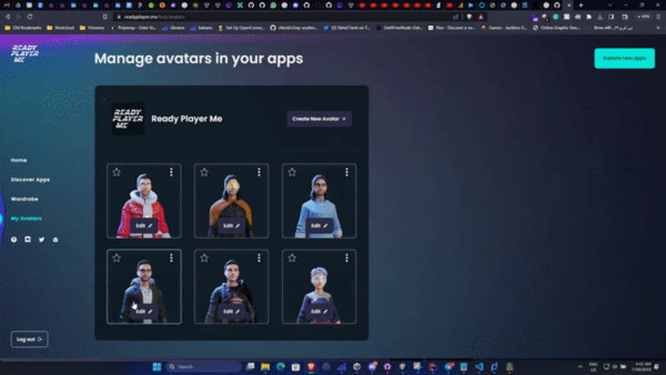Click the Brave browser taskbar icon
The width and height of the screenshot is (666, 375).
click(311, 367)
